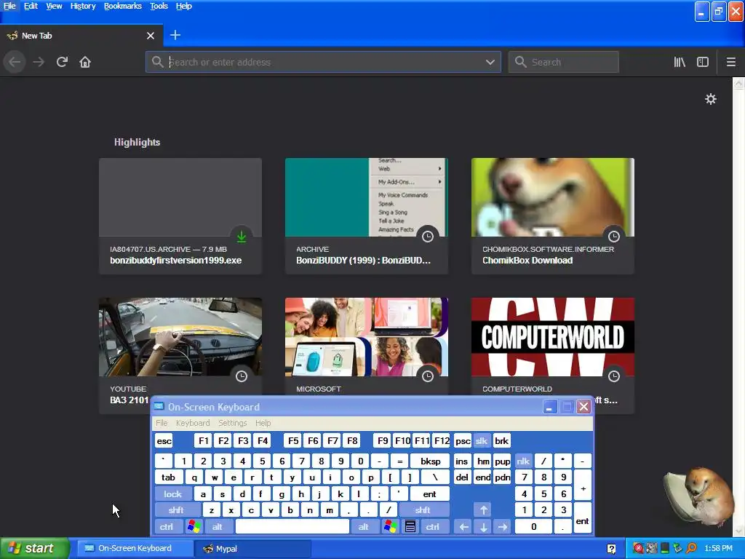The image size is (745, 559).
Task: Open the Edit menu
Action: pyautogui.click(x=31, y=6)
